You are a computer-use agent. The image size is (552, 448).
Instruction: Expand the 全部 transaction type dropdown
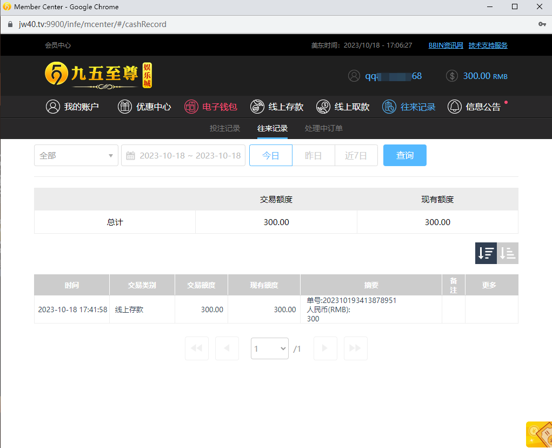(76, 155)
